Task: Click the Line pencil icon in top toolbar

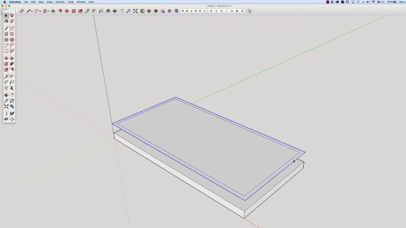Action: pos(28,11)
